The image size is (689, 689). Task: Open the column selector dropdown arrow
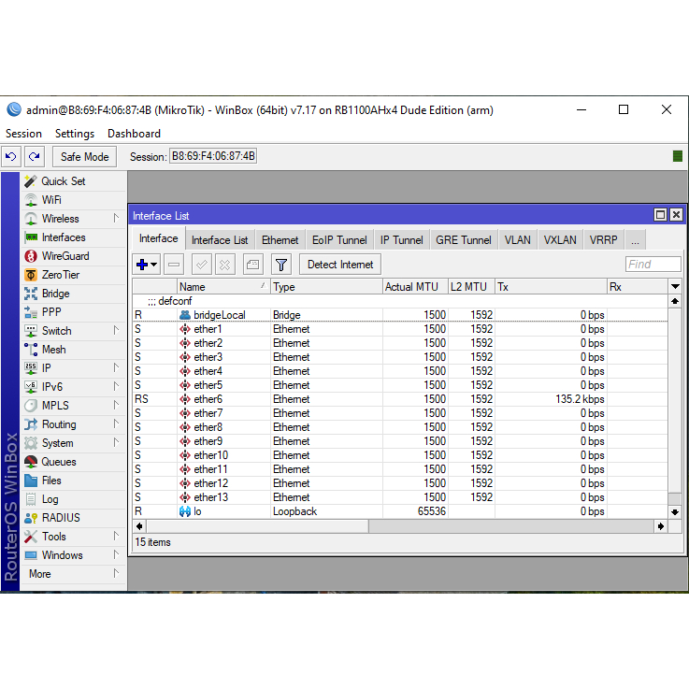pyautogui.click(x=675, y=286)
